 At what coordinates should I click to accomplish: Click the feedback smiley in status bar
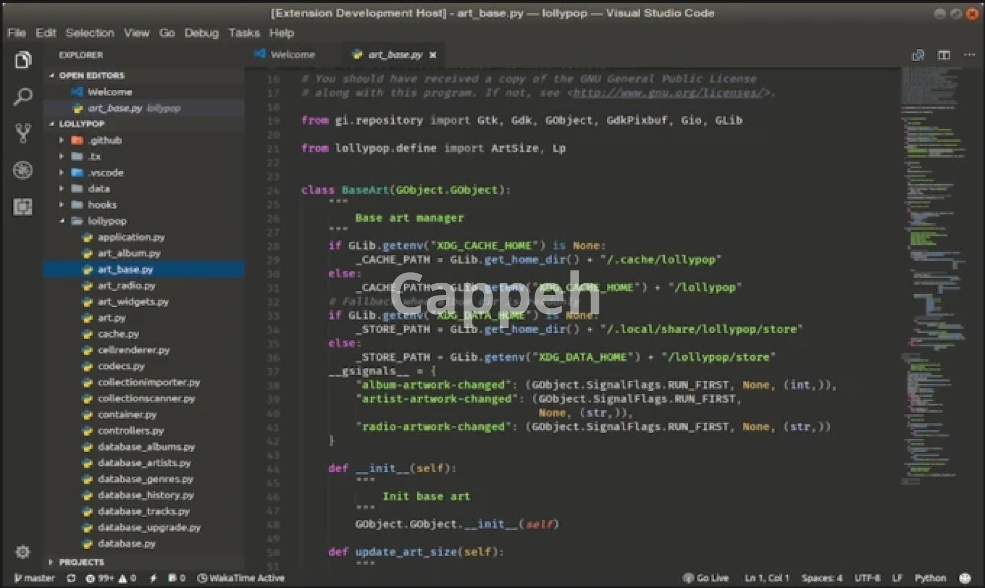pyautogui.click(x=965, y=578)
